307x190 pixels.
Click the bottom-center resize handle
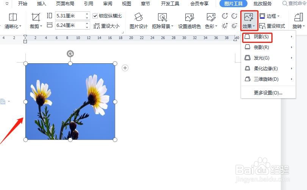(x=70, y=140)
